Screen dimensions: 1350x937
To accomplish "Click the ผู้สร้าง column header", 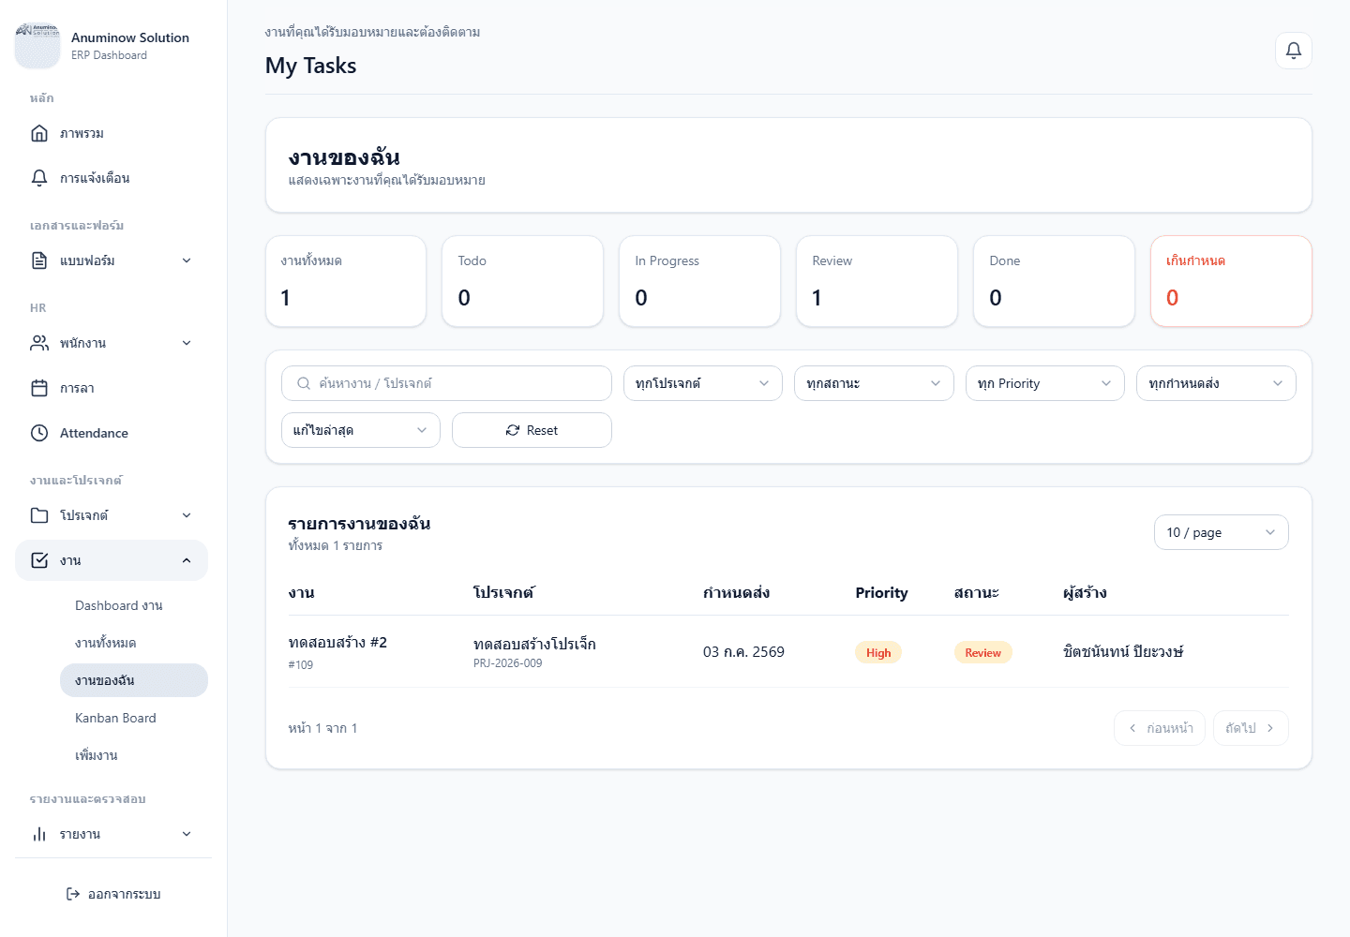I will (1085, 592).
